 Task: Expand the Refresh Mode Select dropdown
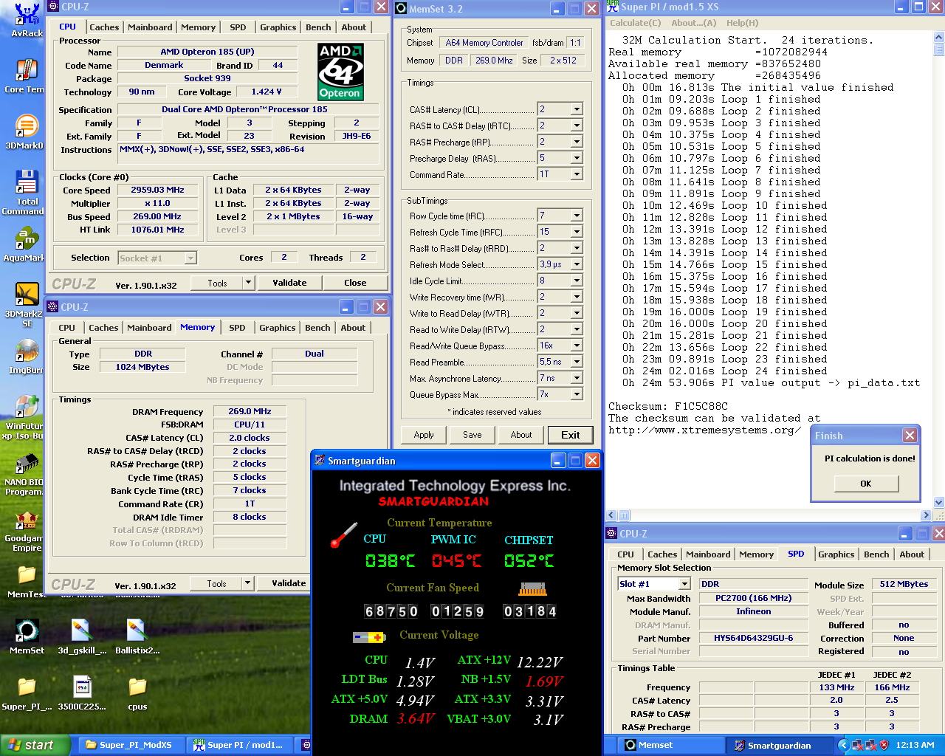tap(577, 264)
